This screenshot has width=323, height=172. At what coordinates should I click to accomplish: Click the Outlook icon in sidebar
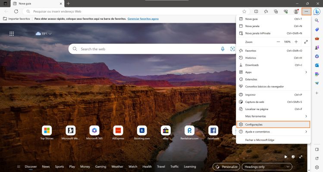click(317, 65)
